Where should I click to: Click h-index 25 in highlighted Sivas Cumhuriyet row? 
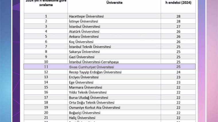pyautogui.click(x=178, y=67)
